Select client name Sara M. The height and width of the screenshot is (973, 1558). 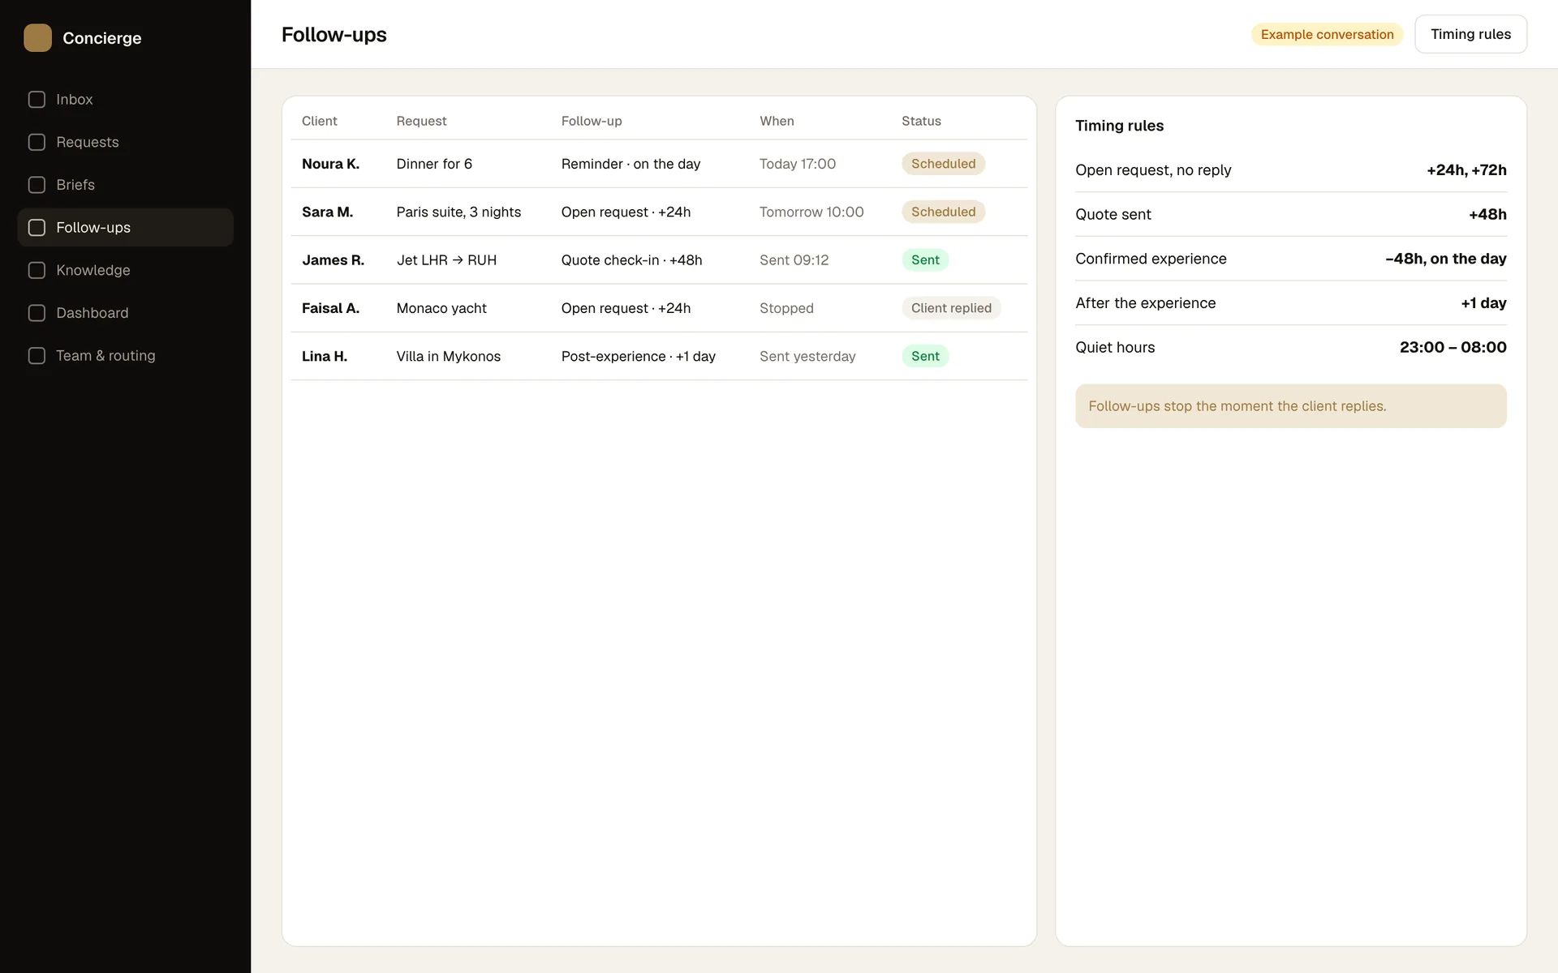327,212
